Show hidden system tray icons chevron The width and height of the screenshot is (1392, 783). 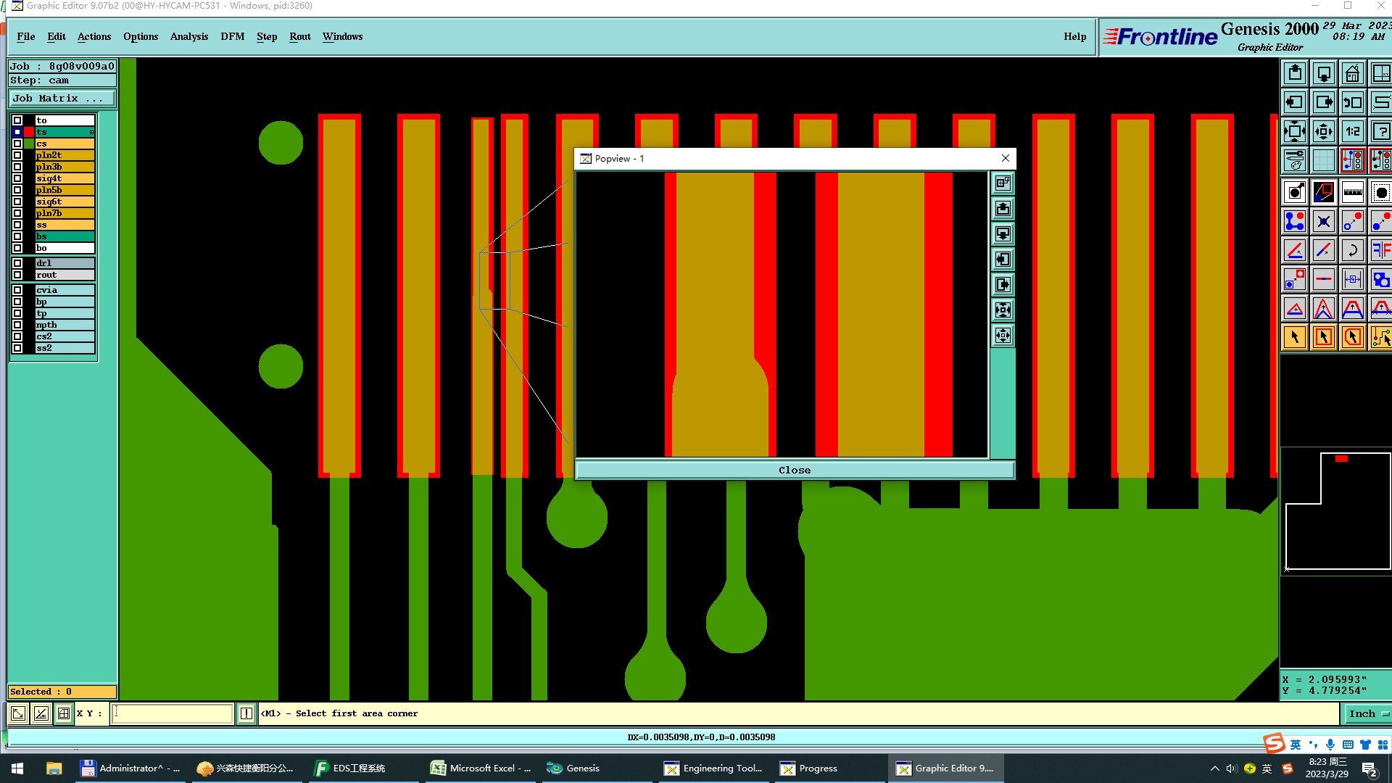1215,768
